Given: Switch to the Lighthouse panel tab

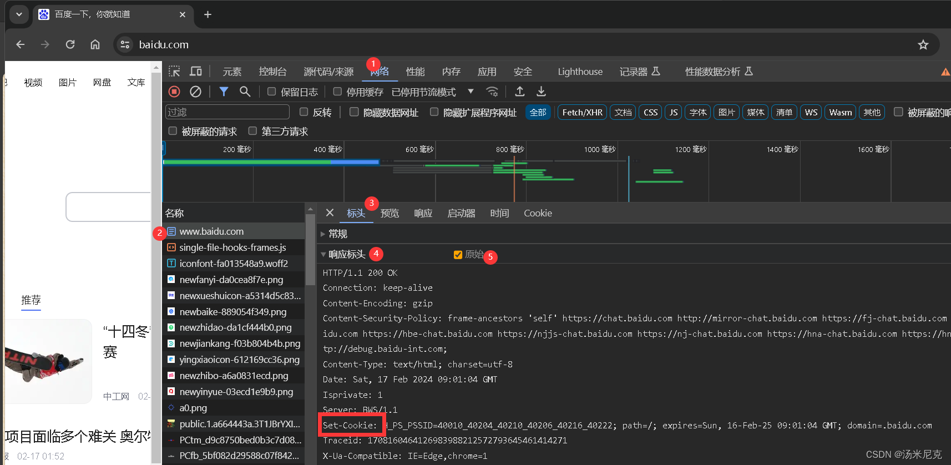Looking at the screenshot, I should pos(580,72).
